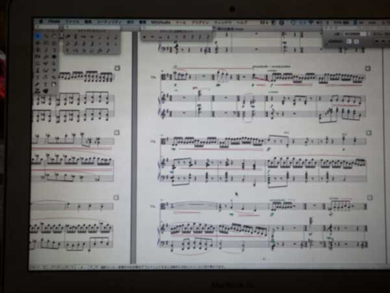
Task: Open the MIDI/Audio menu
Action: (161, 22)
